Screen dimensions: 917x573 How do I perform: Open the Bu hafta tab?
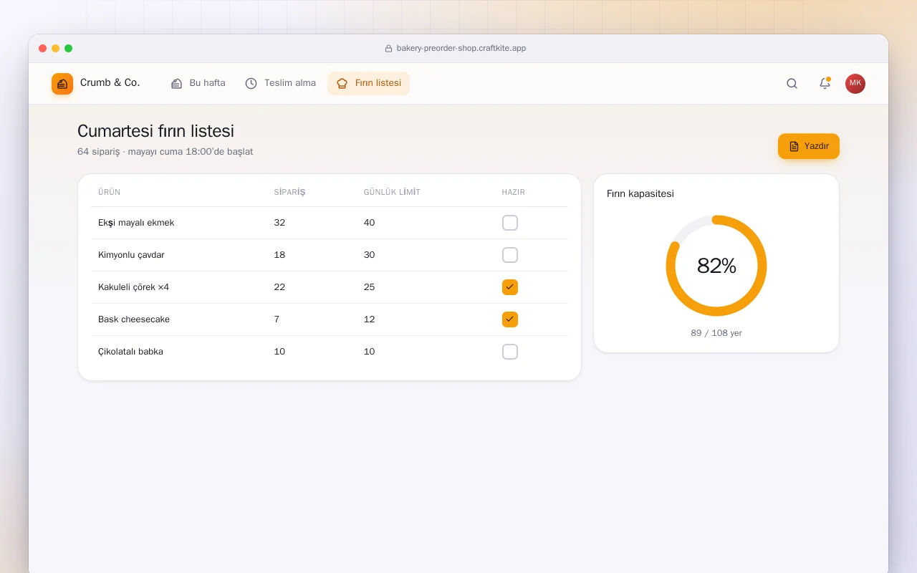click(198, 83)
